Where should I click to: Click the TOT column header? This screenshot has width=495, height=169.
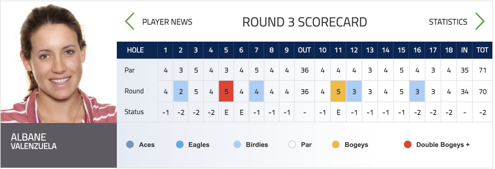click(482, 50)
